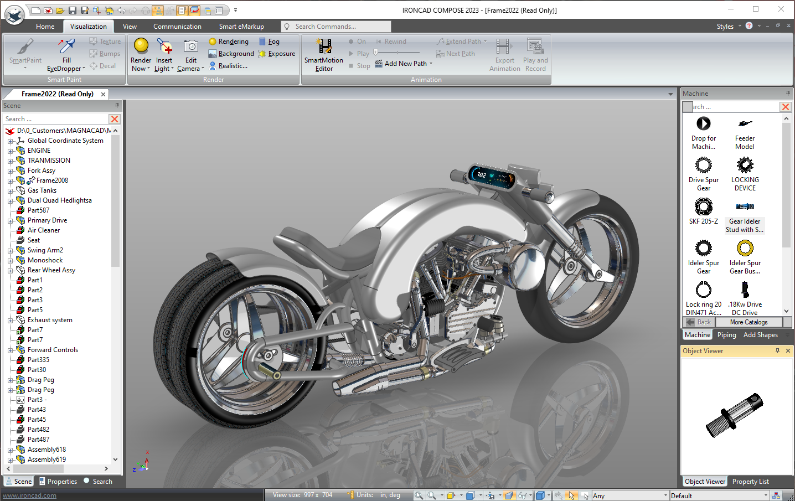The image size is (795, 501).
Task: Open the Styles dropdown
Action: [x=729, y=26]
